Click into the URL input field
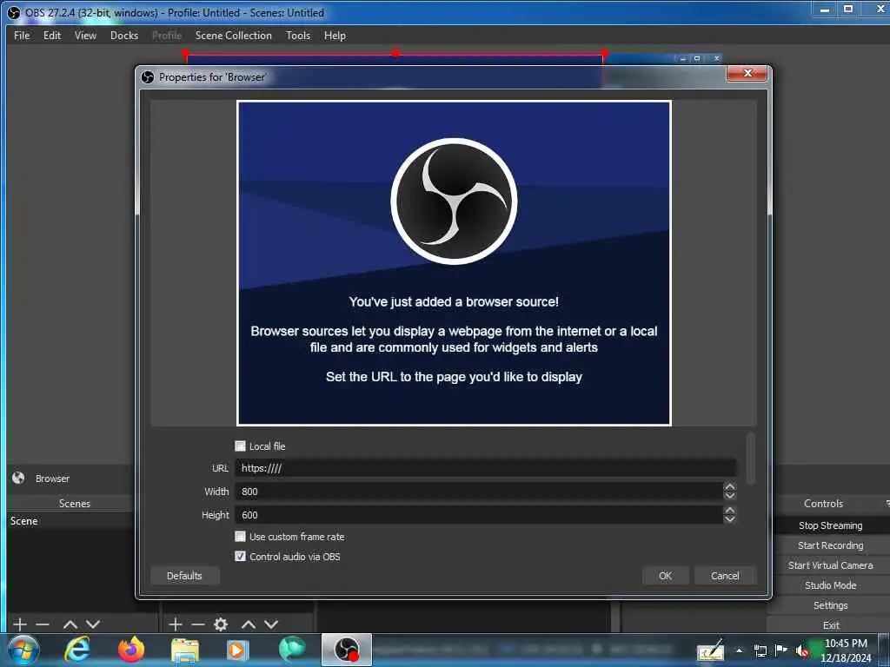Viewport: 890px width, 667px height. point(485,468)
